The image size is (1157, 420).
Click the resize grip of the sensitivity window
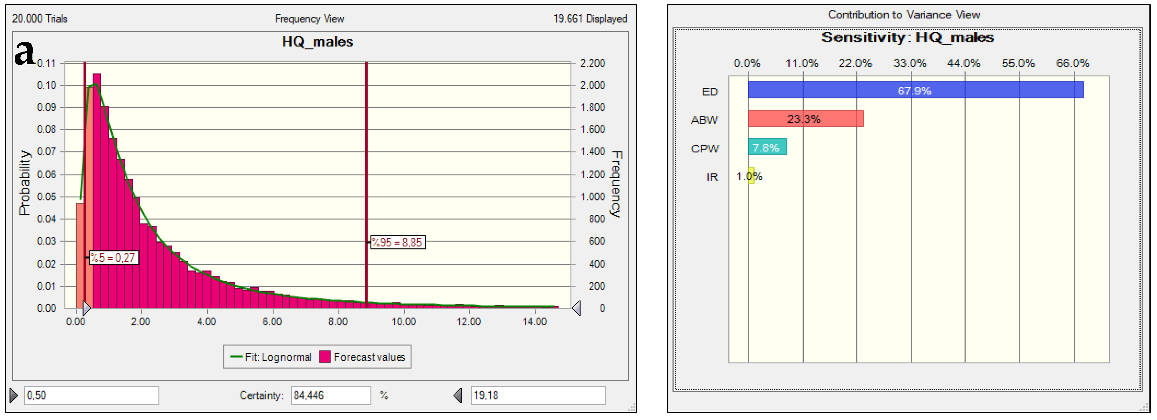pyautogui.click(x=1144, y=407)
